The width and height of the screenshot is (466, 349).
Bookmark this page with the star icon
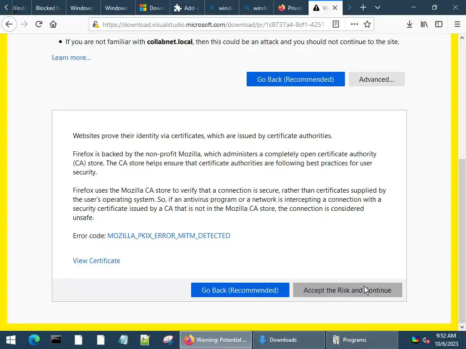pos(367,25)
